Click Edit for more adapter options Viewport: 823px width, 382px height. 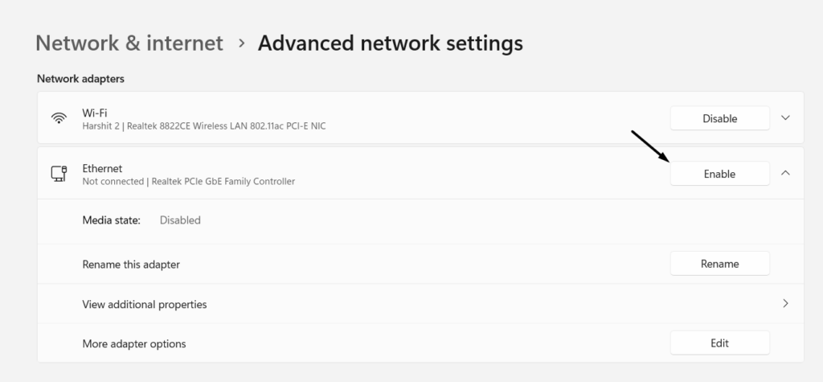pos(719,343)
